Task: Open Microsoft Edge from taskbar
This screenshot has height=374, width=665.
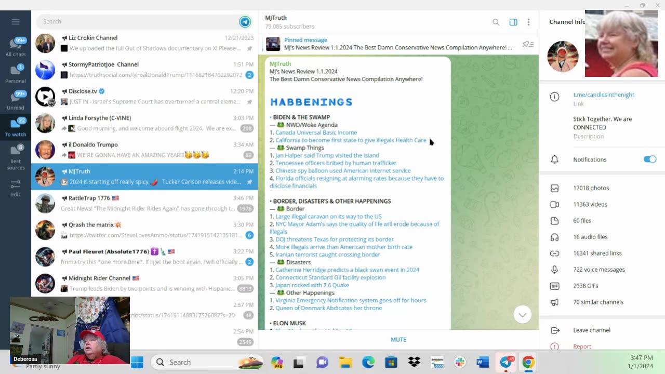Action: [368, 362]
